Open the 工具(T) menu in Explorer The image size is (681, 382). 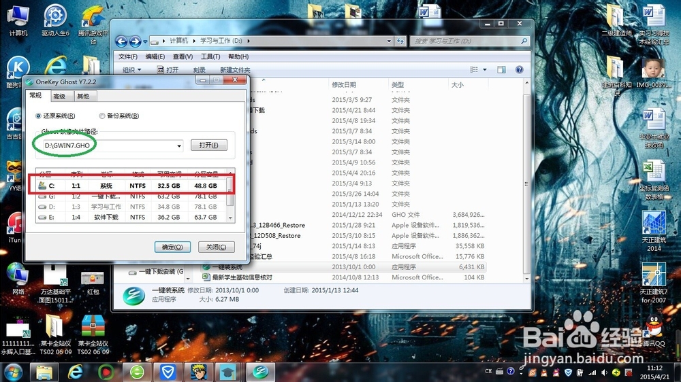pos(210,57)
